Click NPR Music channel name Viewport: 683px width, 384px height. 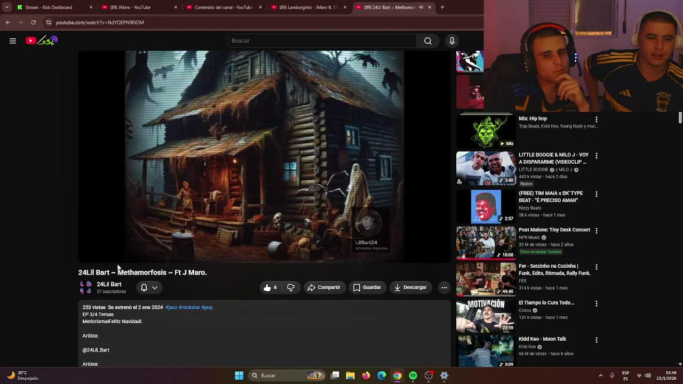click(x=529, y=237)
